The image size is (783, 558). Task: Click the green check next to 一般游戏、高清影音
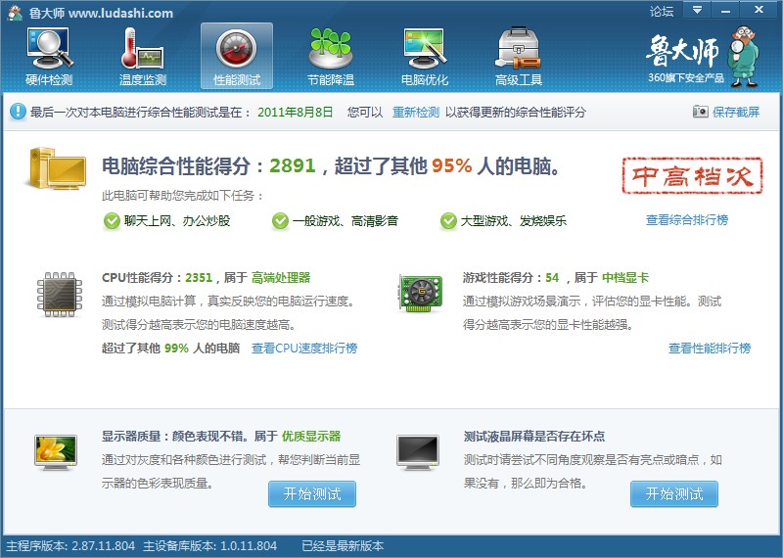pyautogui.click(x=280, y=221)
